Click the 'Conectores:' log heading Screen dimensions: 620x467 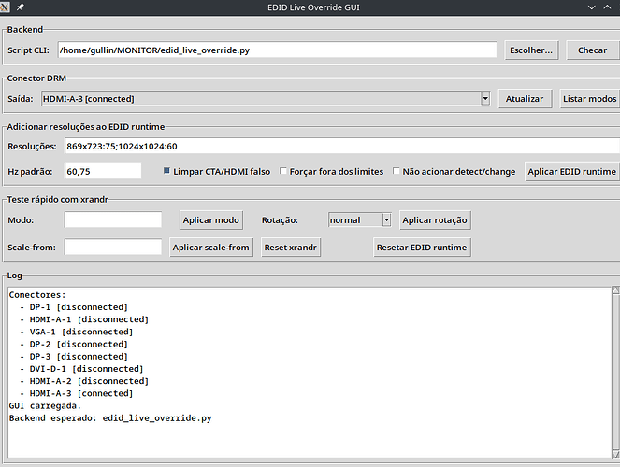coord(37,295)
